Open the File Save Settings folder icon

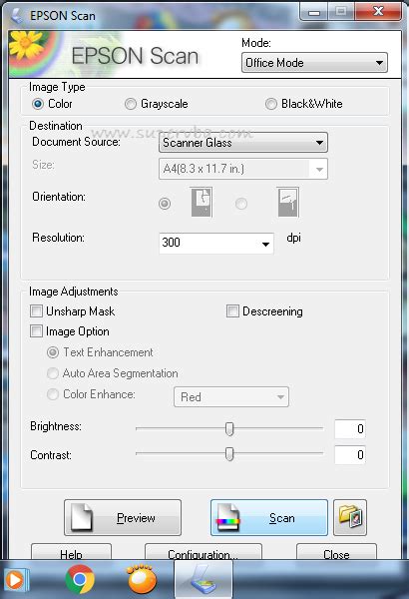350,517
